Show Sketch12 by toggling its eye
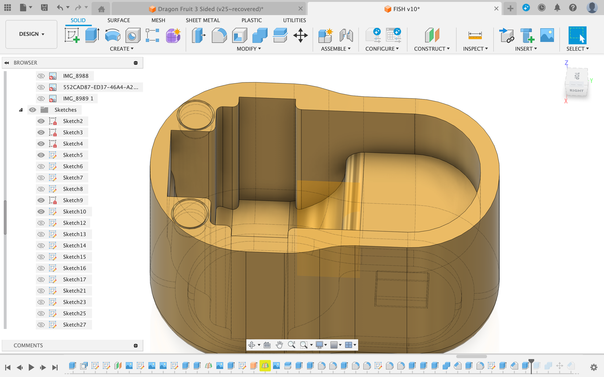The width and height of the screenshot is (604, 377). click(41, 223)
